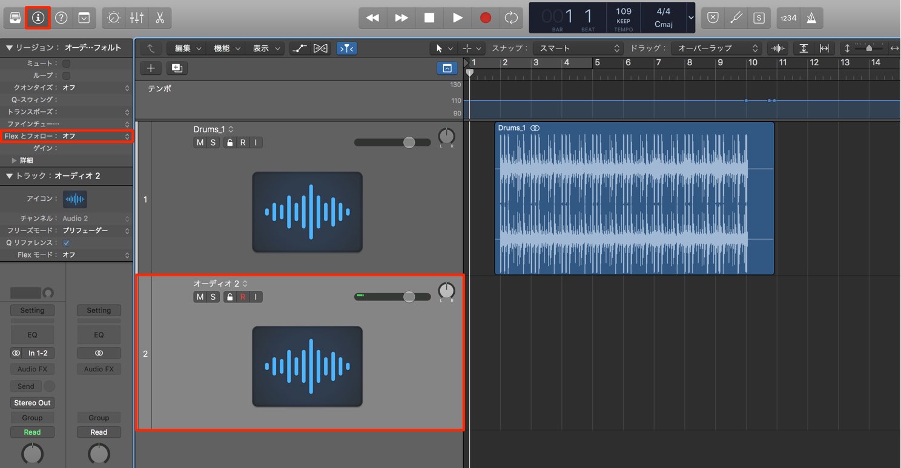The width and height of the screenshot is (901, 468).
Task: Expand the 詳細 disclosure triangle
Action: 15,160
